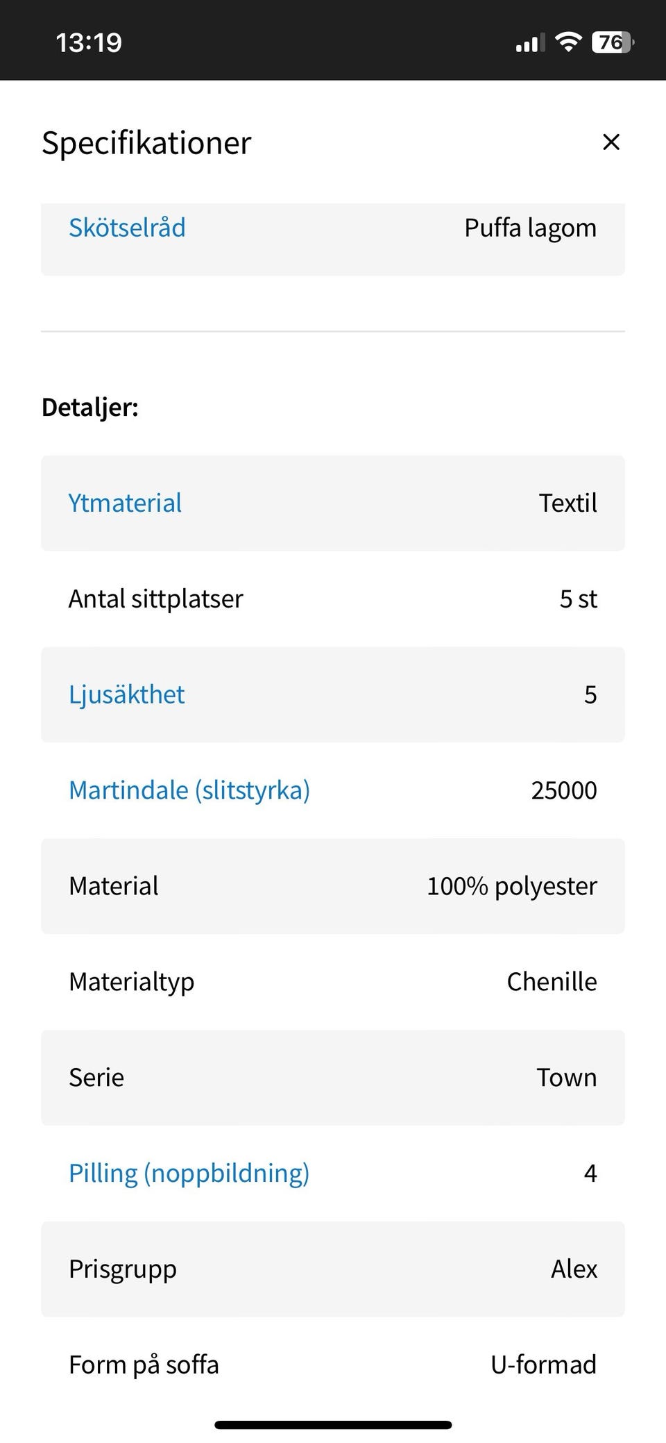Open the Ljusäkthet explanation link
666x1443 pixels.
click(126, 694)
